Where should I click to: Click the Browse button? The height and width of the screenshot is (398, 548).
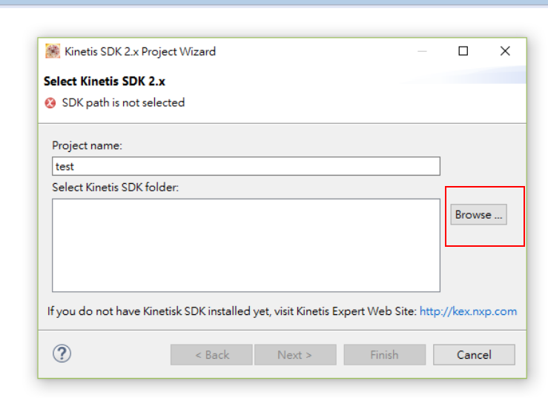478,215
